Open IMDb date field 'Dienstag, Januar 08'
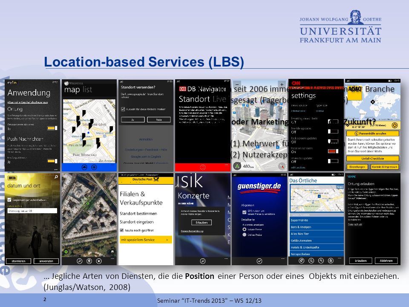The image size is (409, 307). click(32, 211)
